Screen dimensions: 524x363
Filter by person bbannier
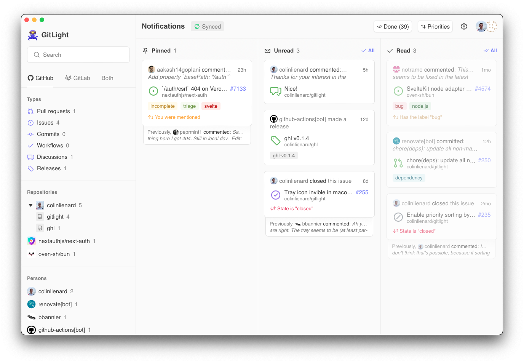pos(47,317)
